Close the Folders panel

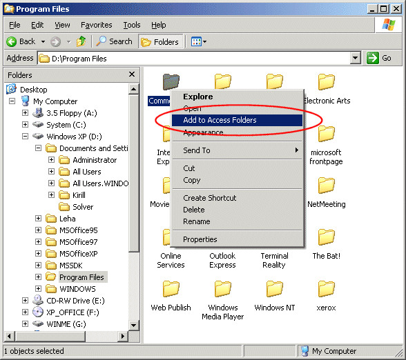(132, 74)
